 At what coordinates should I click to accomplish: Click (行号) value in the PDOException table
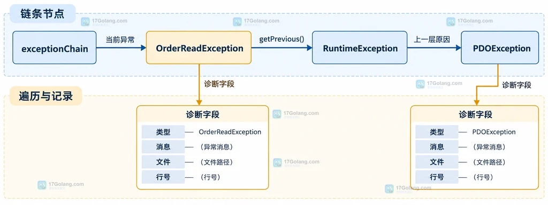pyautogui.click(x=483, y=177)
